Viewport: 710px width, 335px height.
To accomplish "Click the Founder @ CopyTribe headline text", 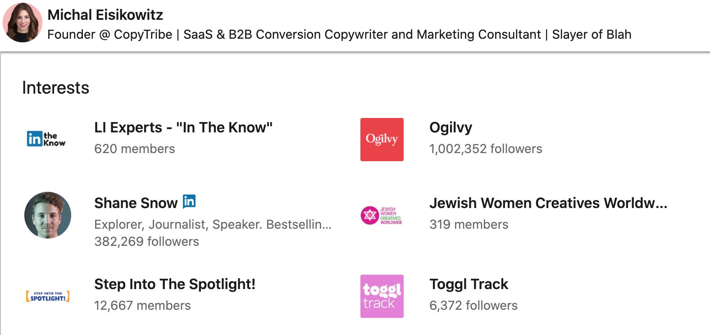I will click(x=339, y=35).
